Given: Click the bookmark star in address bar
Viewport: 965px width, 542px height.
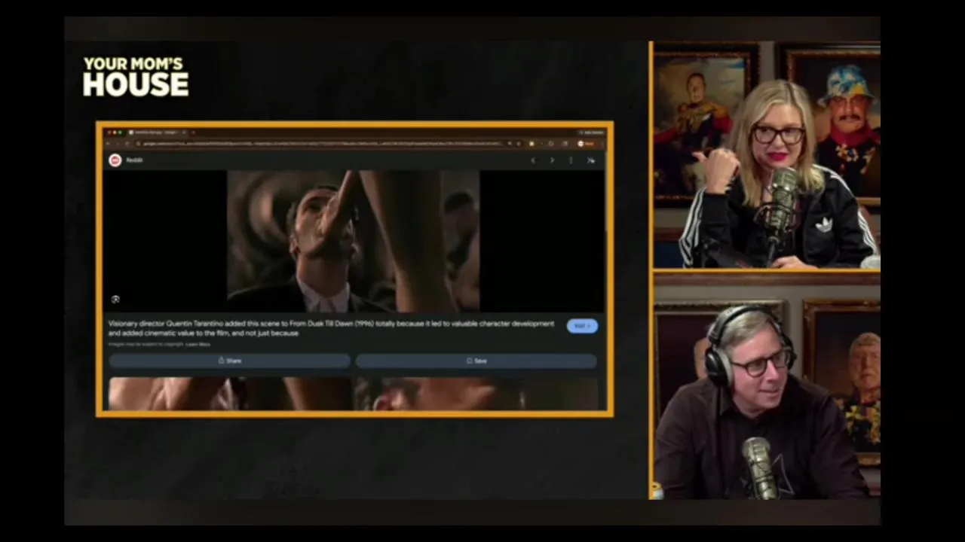Looking at the screenshot, I should (519, 143).
